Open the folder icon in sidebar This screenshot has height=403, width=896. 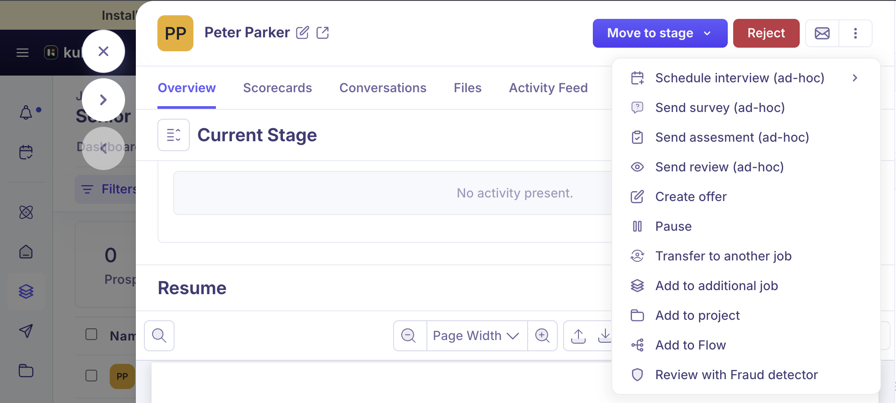pyautogui.click(x=26, y=371)
